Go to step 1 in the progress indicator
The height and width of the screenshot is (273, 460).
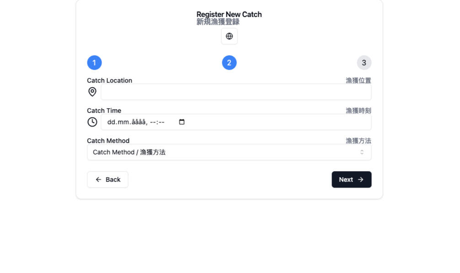[94, 63]
